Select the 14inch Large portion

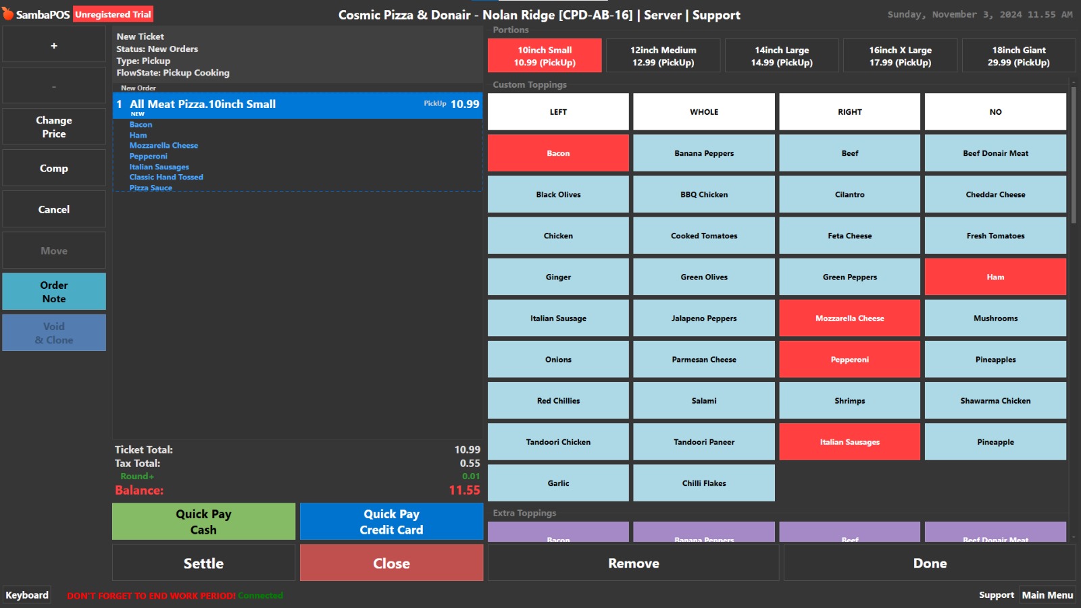(781, 56)
